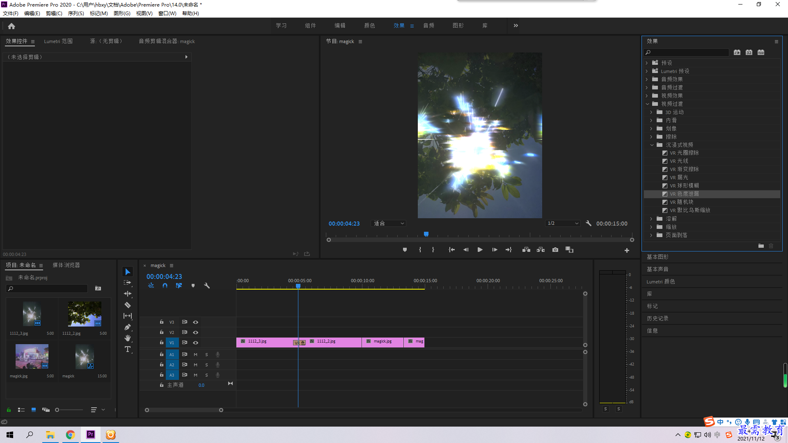Open the 基本图形 panel
Screen dimensions: 788x443
click(x=657, y=257)
